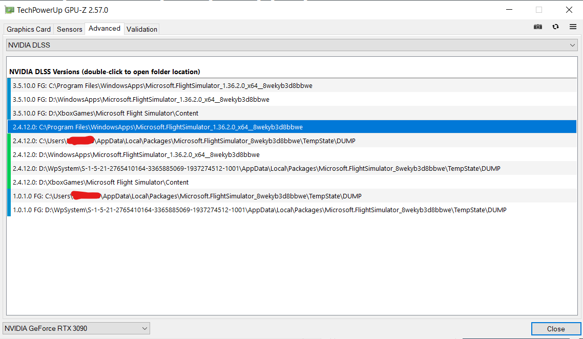Open the NVIDIA GeForce RTX 3090 GPU selector
Screen dimensions: 583x339
[x=76, y=328]
